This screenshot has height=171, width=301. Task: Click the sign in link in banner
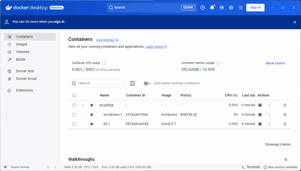click(59, 22)
